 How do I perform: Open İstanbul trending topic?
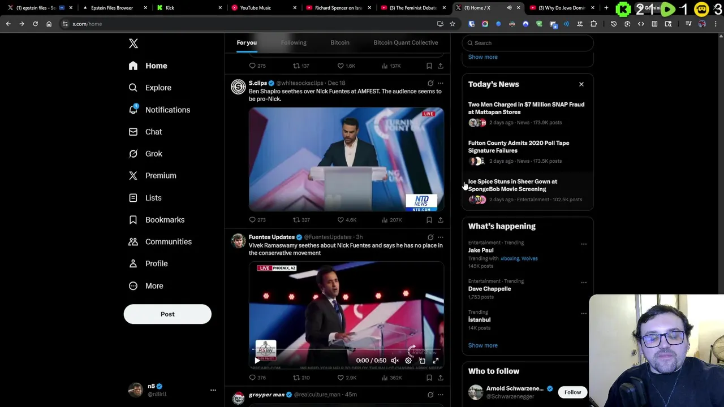[479, 320]
